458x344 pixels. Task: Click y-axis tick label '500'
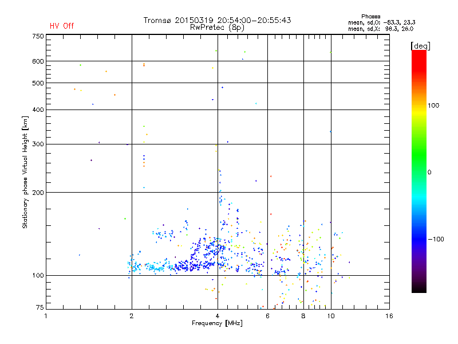click(x=38, y=83)
